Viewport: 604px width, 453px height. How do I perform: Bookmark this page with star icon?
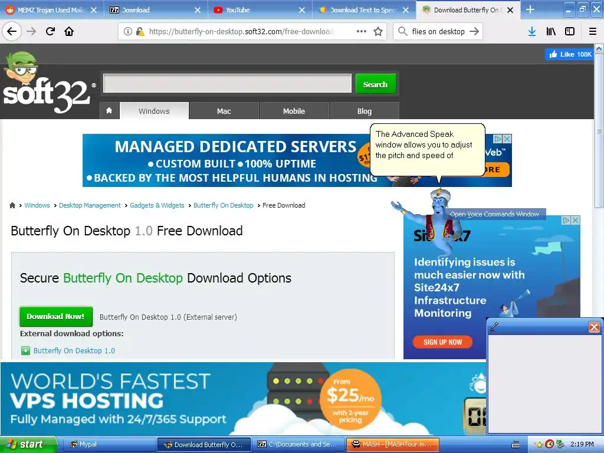pos(378,31)
